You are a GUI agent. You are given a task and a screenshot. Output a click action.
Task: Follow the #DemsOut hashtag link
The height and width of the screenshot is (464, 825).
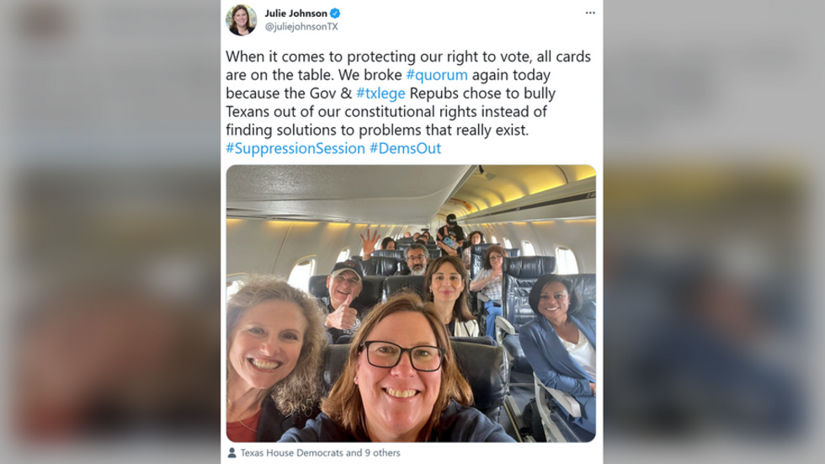[405, 148]
